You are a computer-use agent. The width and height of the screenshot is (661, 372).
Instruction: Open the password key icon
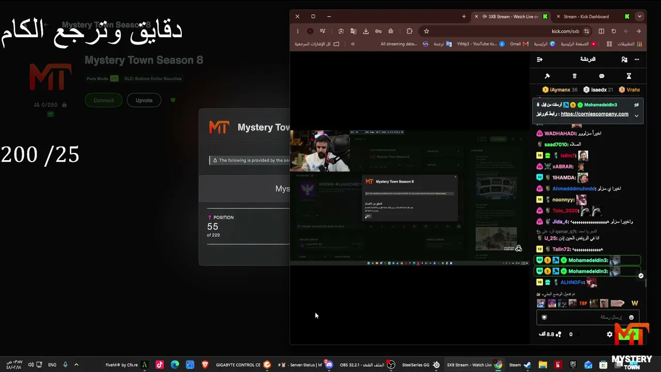click(x=379, y=31)
